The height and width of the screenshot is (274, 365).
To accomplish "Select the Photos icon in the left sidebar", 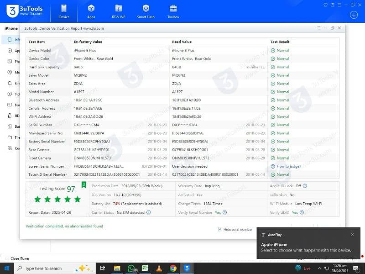I will click(10, 62).
